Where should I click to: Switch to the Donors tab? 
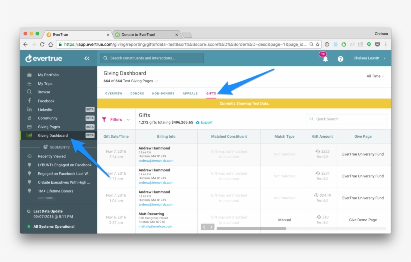137,93
